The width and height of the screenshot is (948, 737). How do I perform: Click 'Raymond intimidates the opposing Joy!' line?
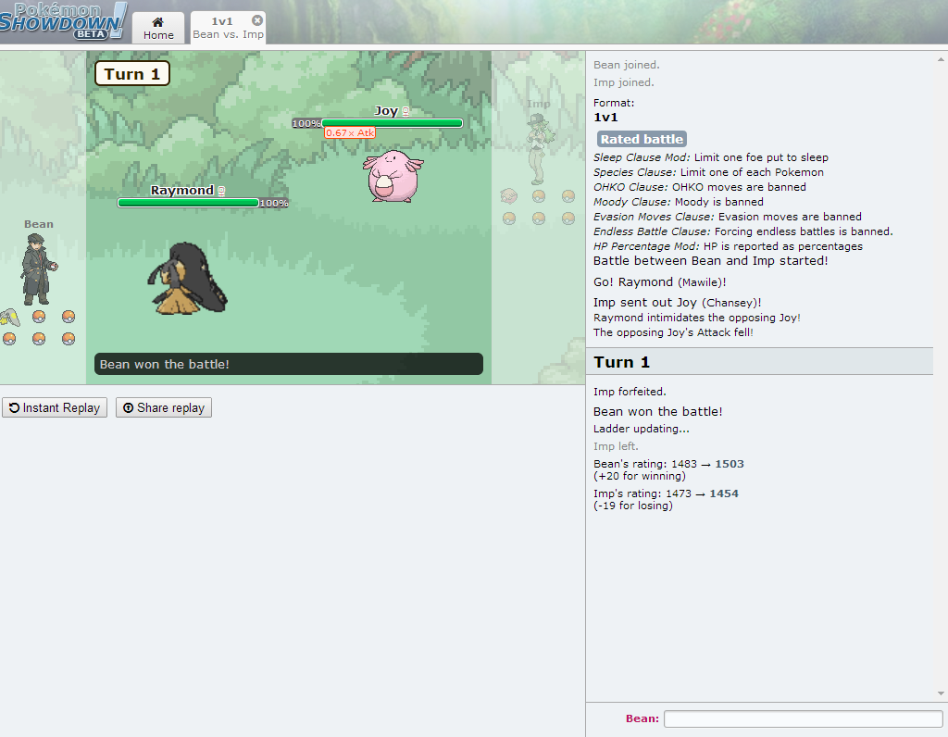click(x=696, y=318)
